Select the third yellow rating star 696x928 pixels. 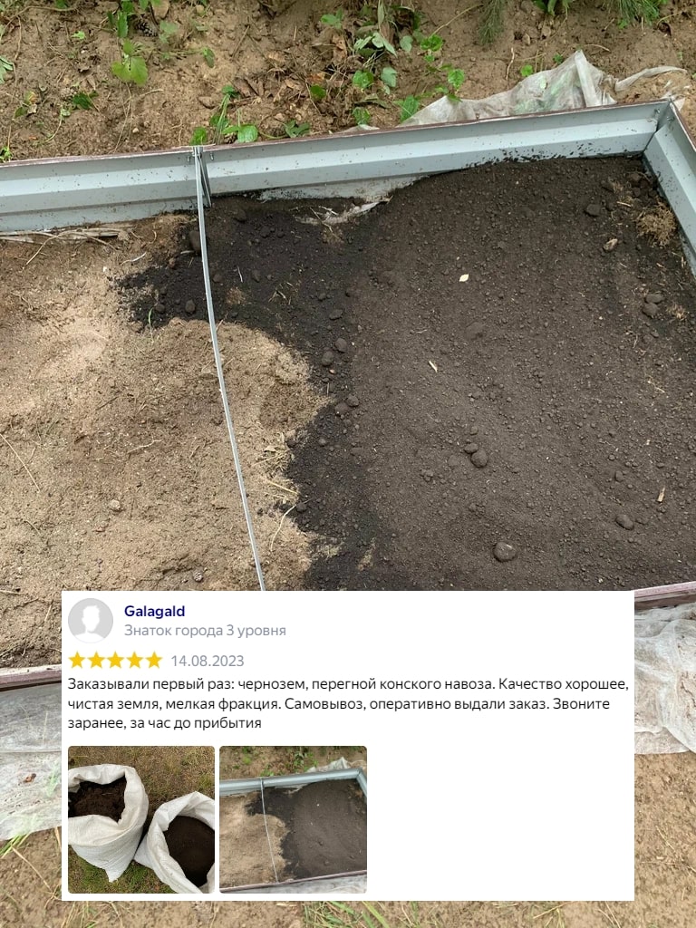[115, 661]
